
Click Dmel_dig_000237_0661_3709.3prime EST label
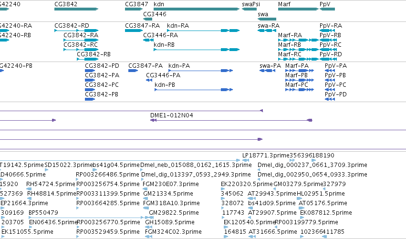(x=312, y=165)
